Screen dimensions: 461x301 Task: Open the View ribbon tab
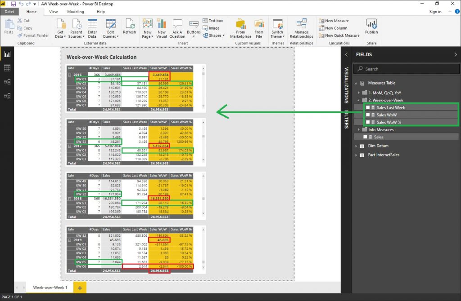click(53, 12)
